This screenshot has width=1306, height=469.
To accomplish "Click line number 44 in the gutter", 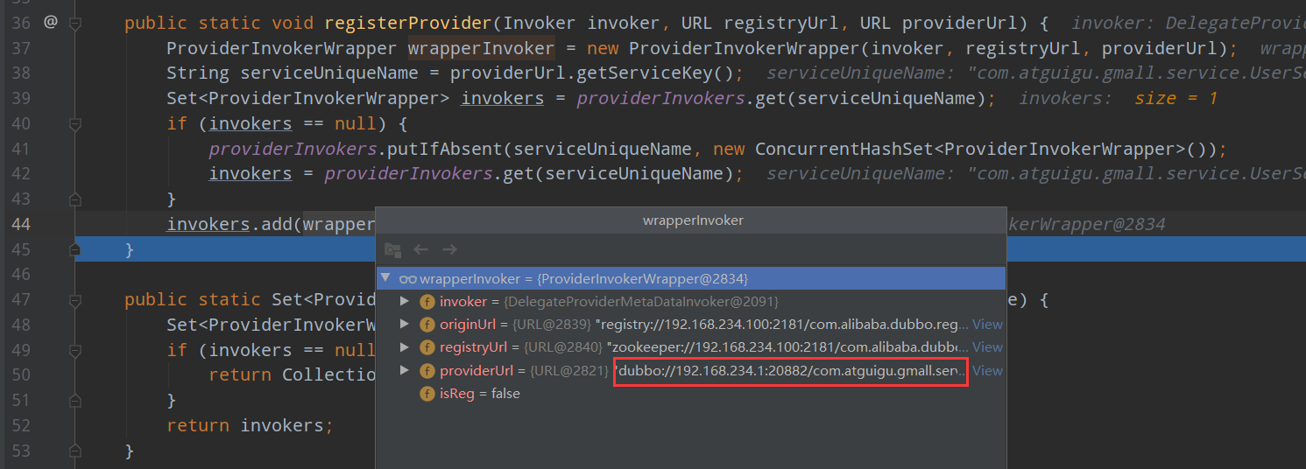I will tap(21, 224).
